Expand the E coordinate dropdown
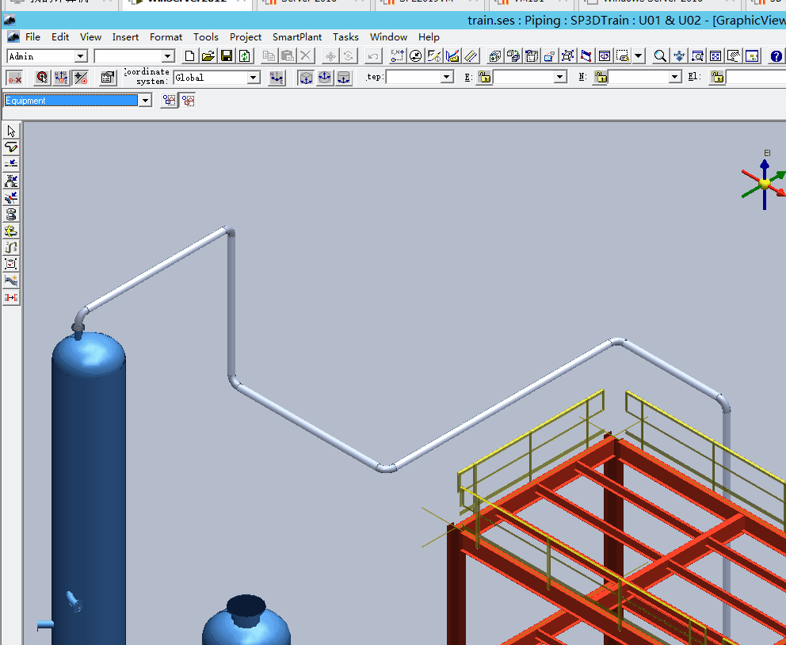The width and height of the screenshot is (786, 645). (x=560, y=77)
